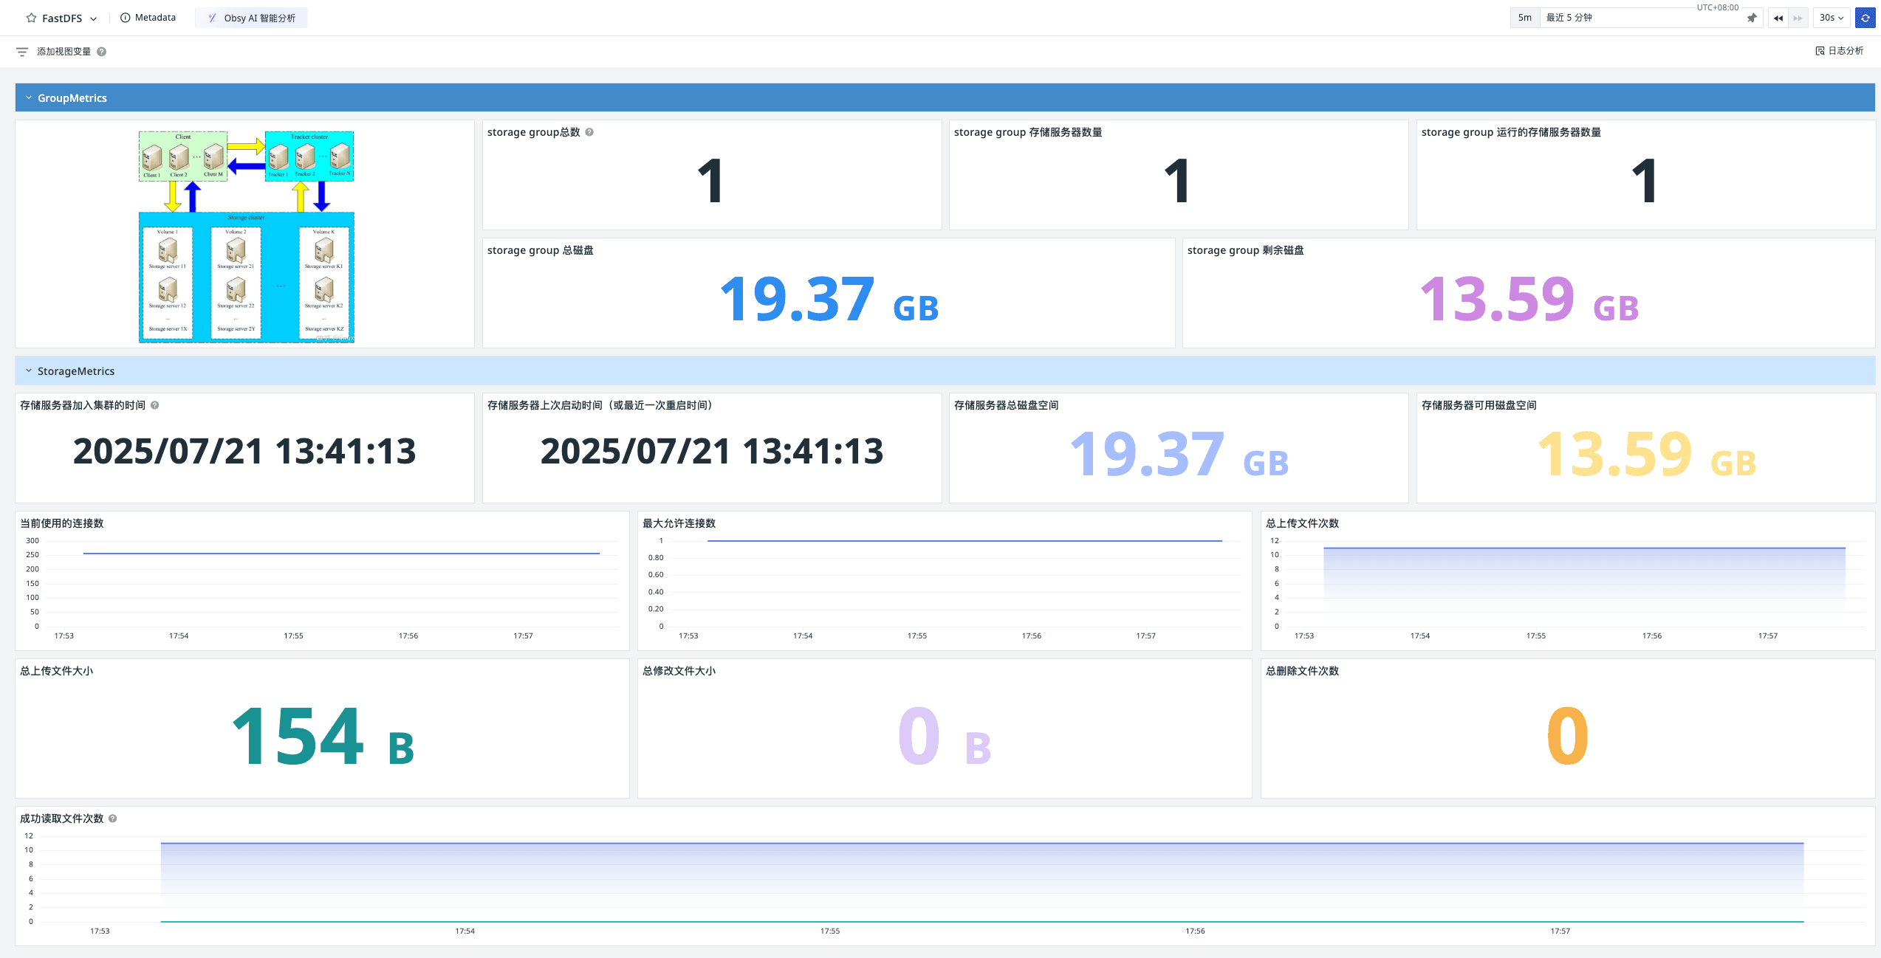Screen dimensions: 1881x958
Task: Open the FastDFS dashboard dropdown
Action: (93, 18)
